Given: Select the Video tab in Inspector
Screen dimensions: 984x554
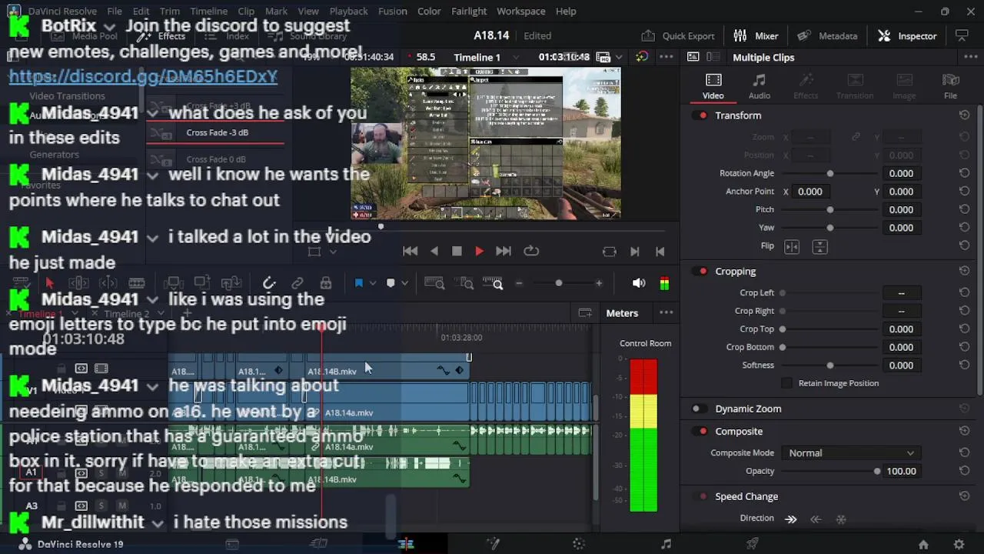Looking at the screenshot, I should [x=713, y=86].
